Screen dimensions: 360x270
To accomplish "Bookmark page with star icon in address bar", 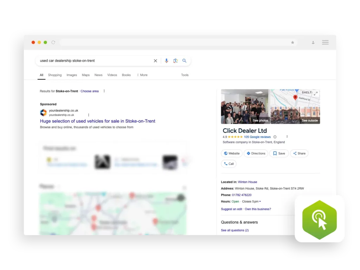I will [x=292, y=43].
